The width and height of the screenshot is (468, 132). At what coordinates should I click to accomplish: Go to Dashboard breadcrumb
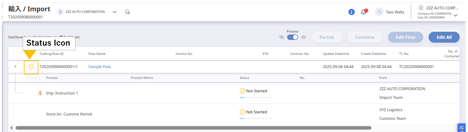(x=17, y=37)
